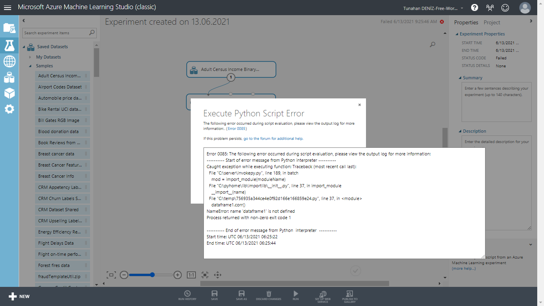The image size is (544, 306).
Task: Open the user account avatar
Action: [525, 8]
